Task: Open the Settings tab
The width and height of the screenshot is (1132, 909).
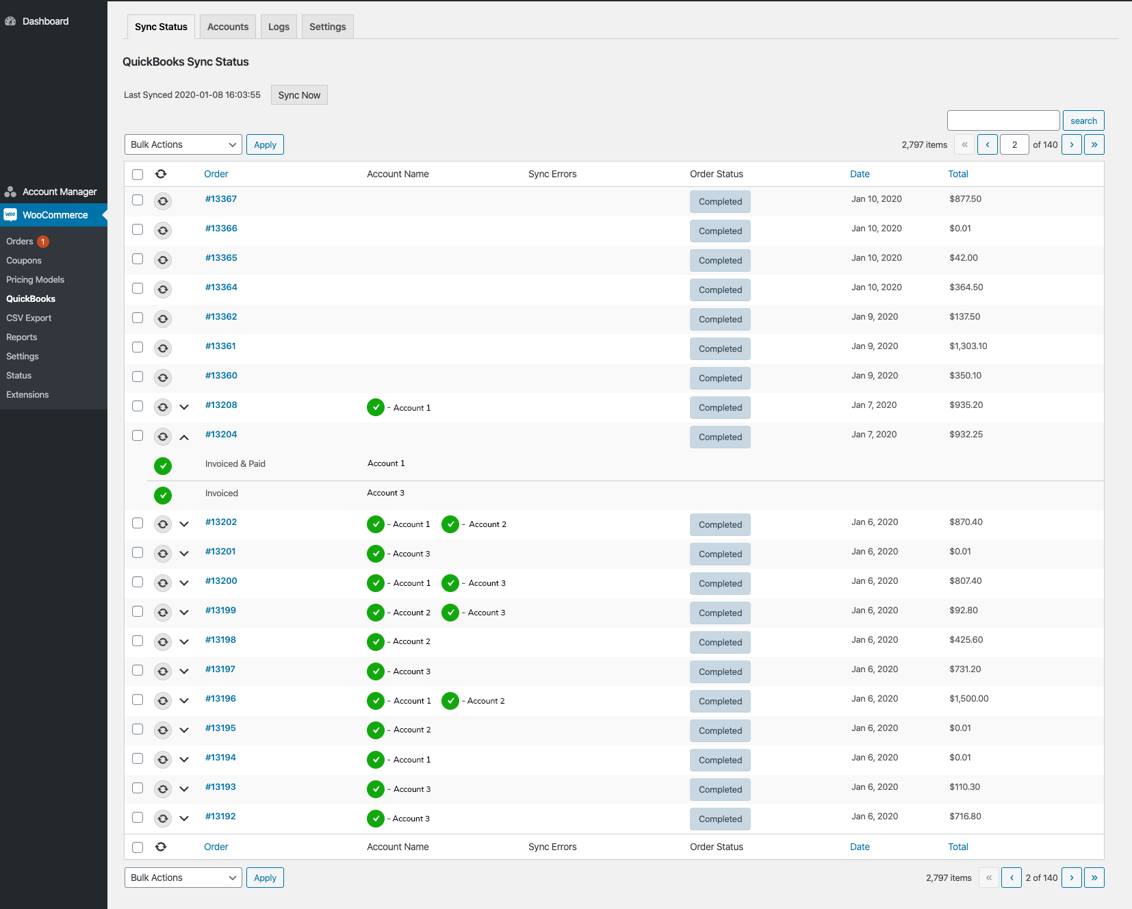Action: click(x=328, y=27)
